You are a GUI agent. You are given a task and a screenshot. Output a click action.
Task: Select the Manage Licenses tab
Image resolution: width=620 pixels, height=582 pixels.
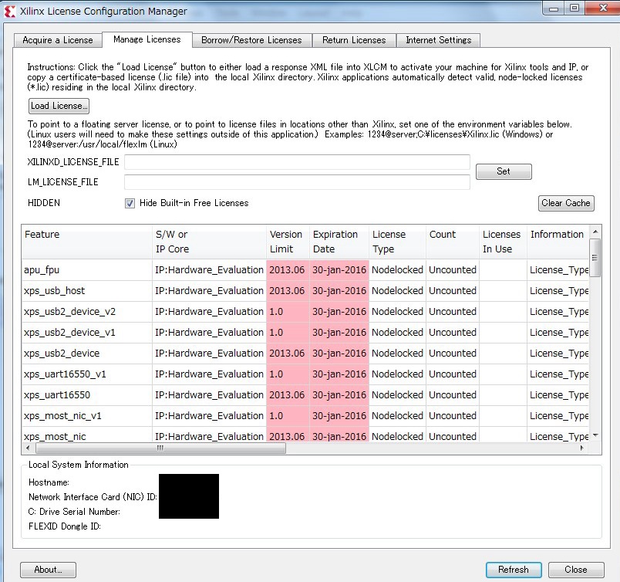pyautogui.click(x=147, y=39)
